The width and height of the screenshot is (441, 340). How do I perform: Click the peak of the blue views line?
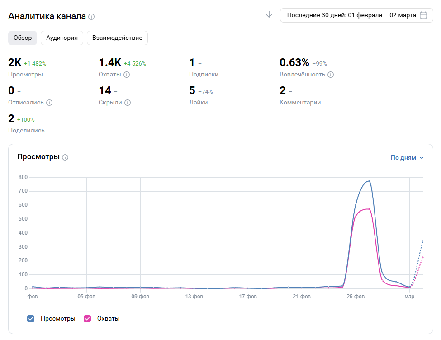[369, 181]
